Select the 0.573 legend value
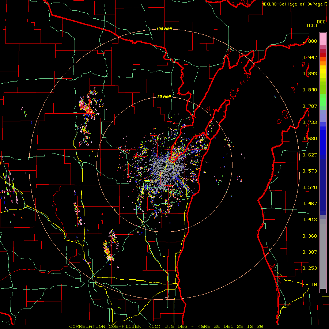Screen dimensions: 329x329 310,171
